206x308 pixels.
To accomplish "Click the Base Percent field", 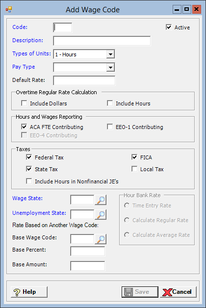I will 88,251.
